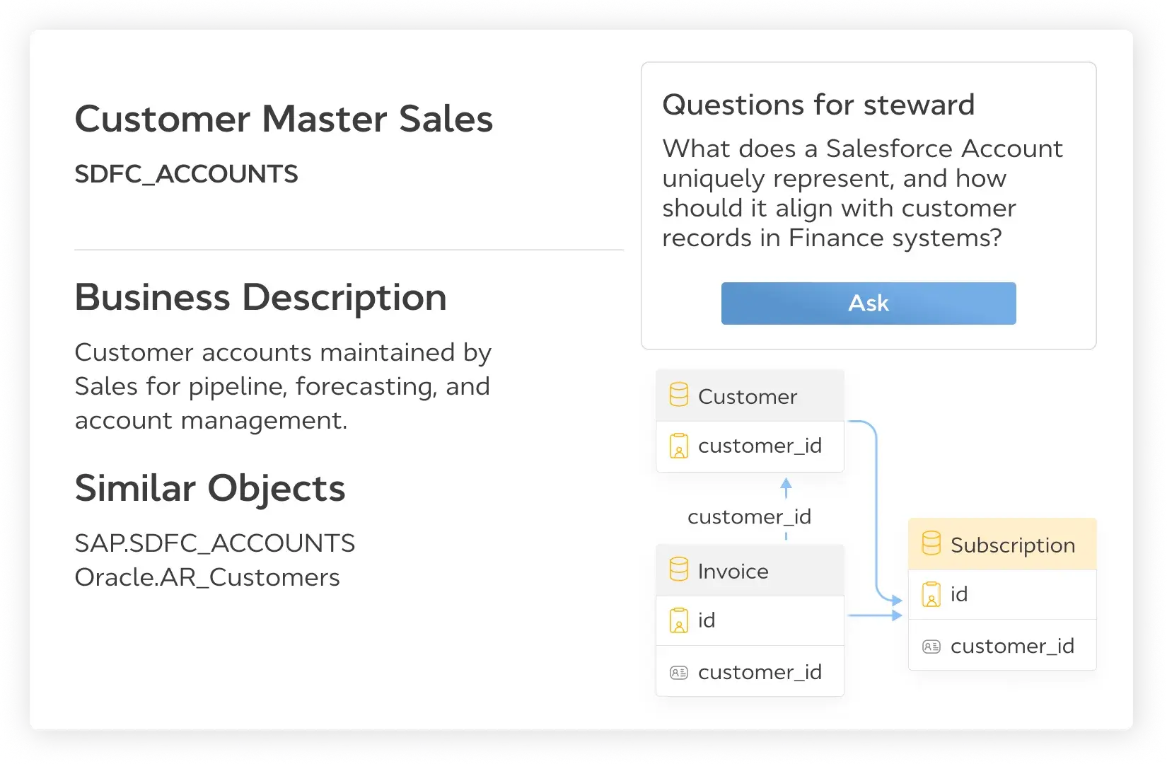Select the SDFC_ACCOUNTS object name

tap(186, 174)
